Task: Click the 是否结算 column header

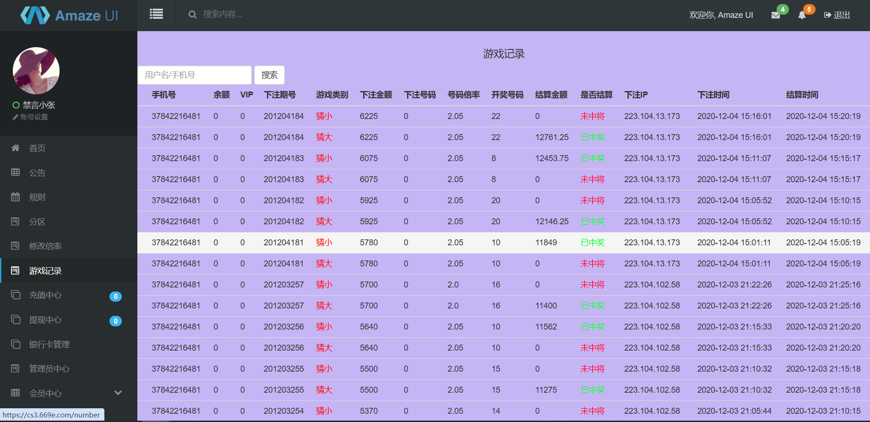Action: coord(597,95)
